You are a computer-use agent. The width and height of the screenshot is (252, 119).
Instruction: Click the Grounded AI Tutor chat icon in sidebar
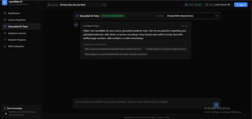(5, 27)
